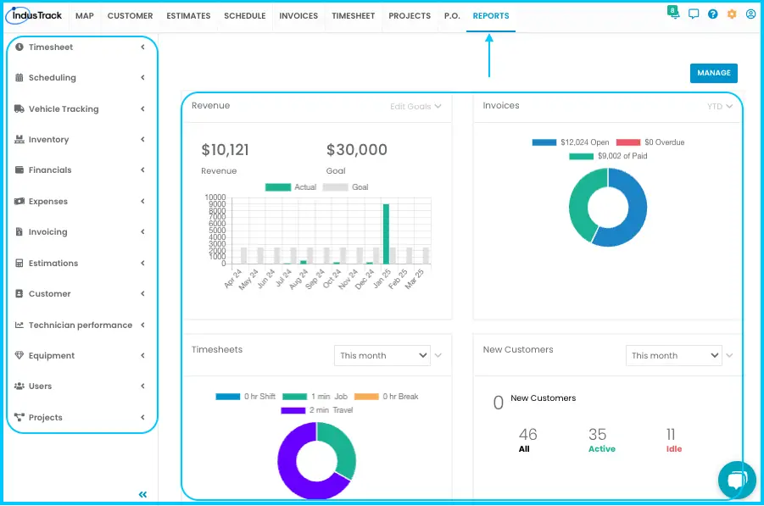764x506 pixels.
Task: Toggle 2 min Travel legend swatch
Action: [293, 410]
